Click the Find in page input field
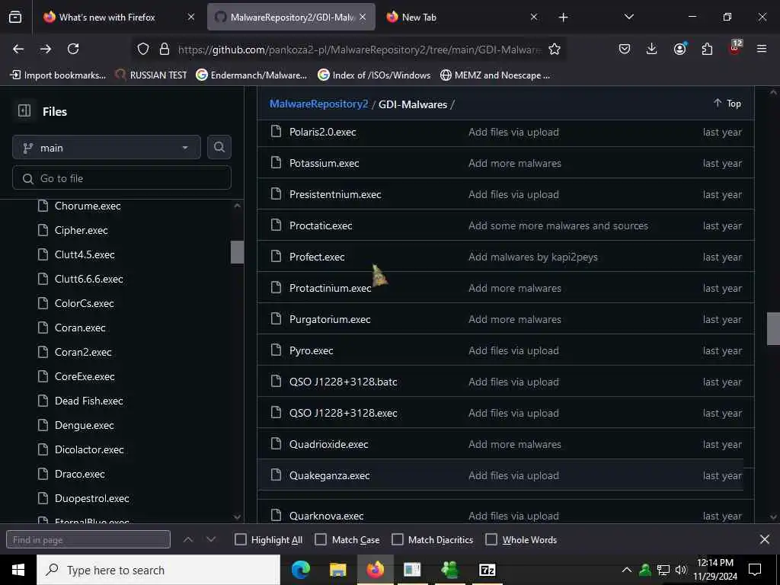This screenshot has height=585, width=780. (x=88, y=539)
